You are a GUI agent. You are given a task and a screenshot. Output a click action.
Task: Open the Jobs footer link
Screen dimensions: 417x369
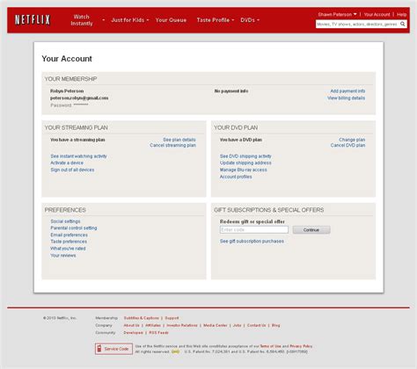click(x=237, y=325)
